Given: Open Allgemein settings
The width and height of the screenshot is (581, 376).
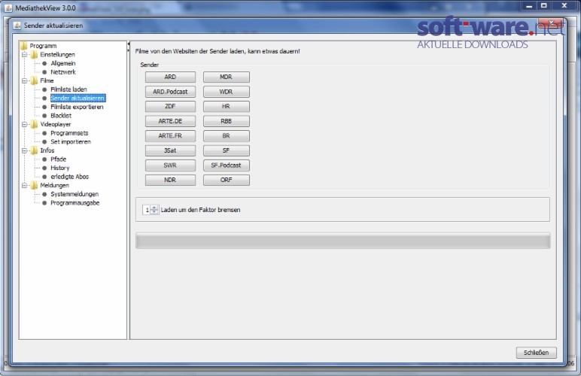Looking at the screenshot, I should (63, 63).
